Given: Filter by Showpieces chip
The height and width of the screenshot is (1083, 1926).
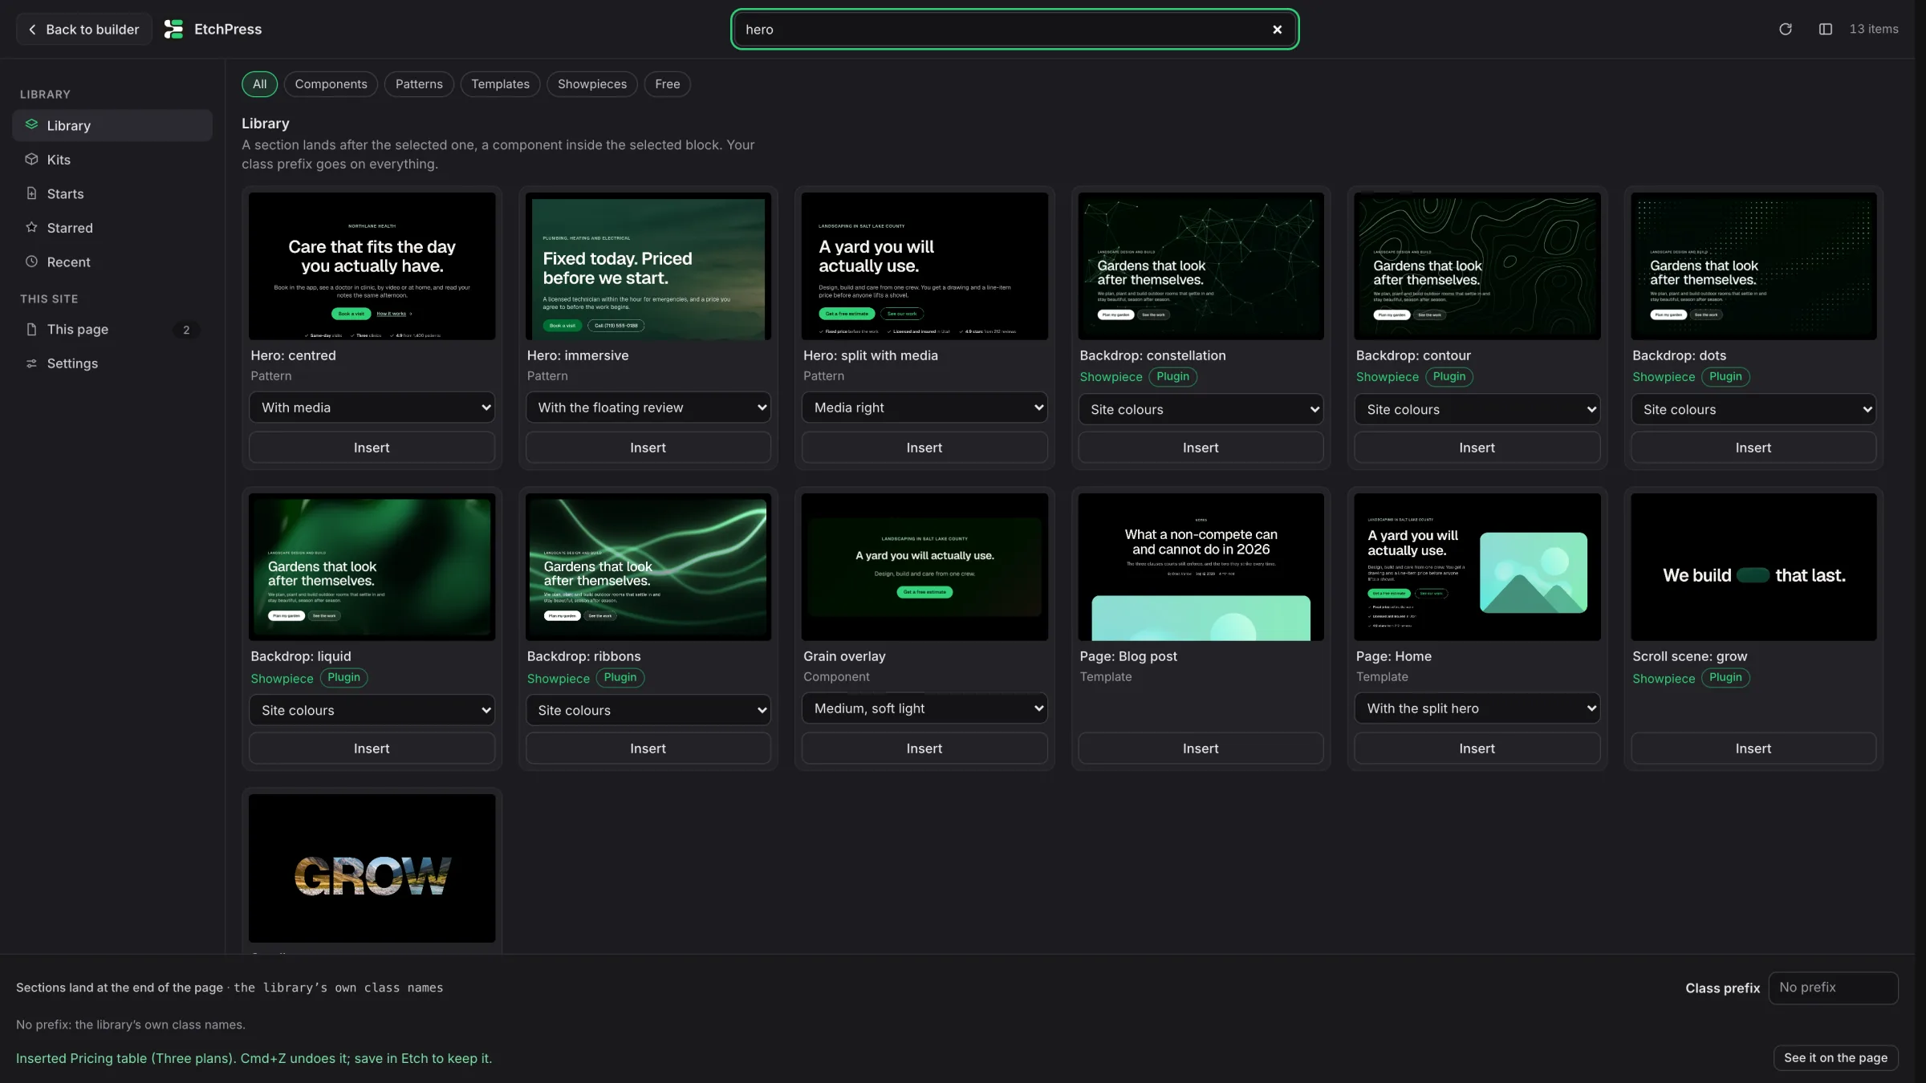Looking at the screenshot, I should pos(592,84).
